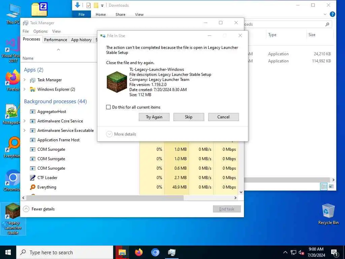Select Application Frame Host process row

pos(59,140)
